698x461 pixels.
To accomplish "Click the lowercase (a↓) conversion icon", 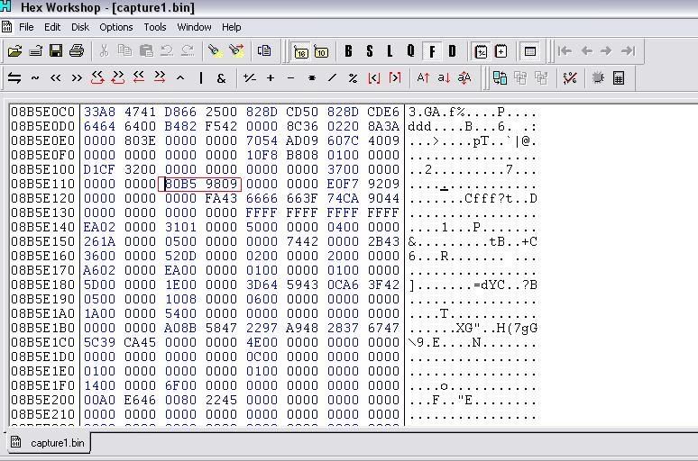I will pos(444,78).
